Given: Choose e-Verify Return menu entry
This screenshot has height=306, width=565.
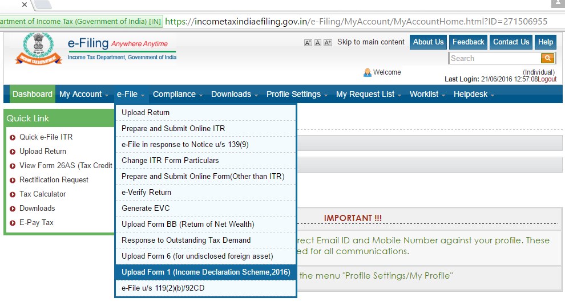Looking at the screenshot, I should click(x=206, y=193).
